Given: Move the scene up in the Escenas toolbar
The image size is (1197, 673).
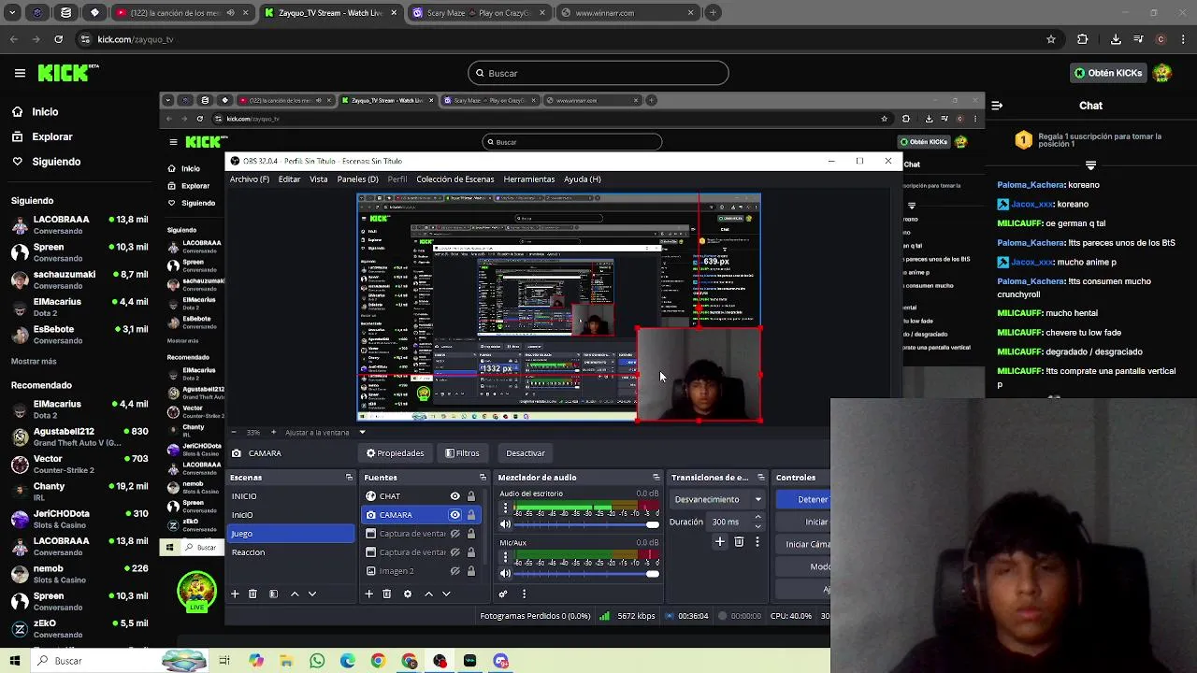Looking at the screenshot, I should (x=295, y=594).
